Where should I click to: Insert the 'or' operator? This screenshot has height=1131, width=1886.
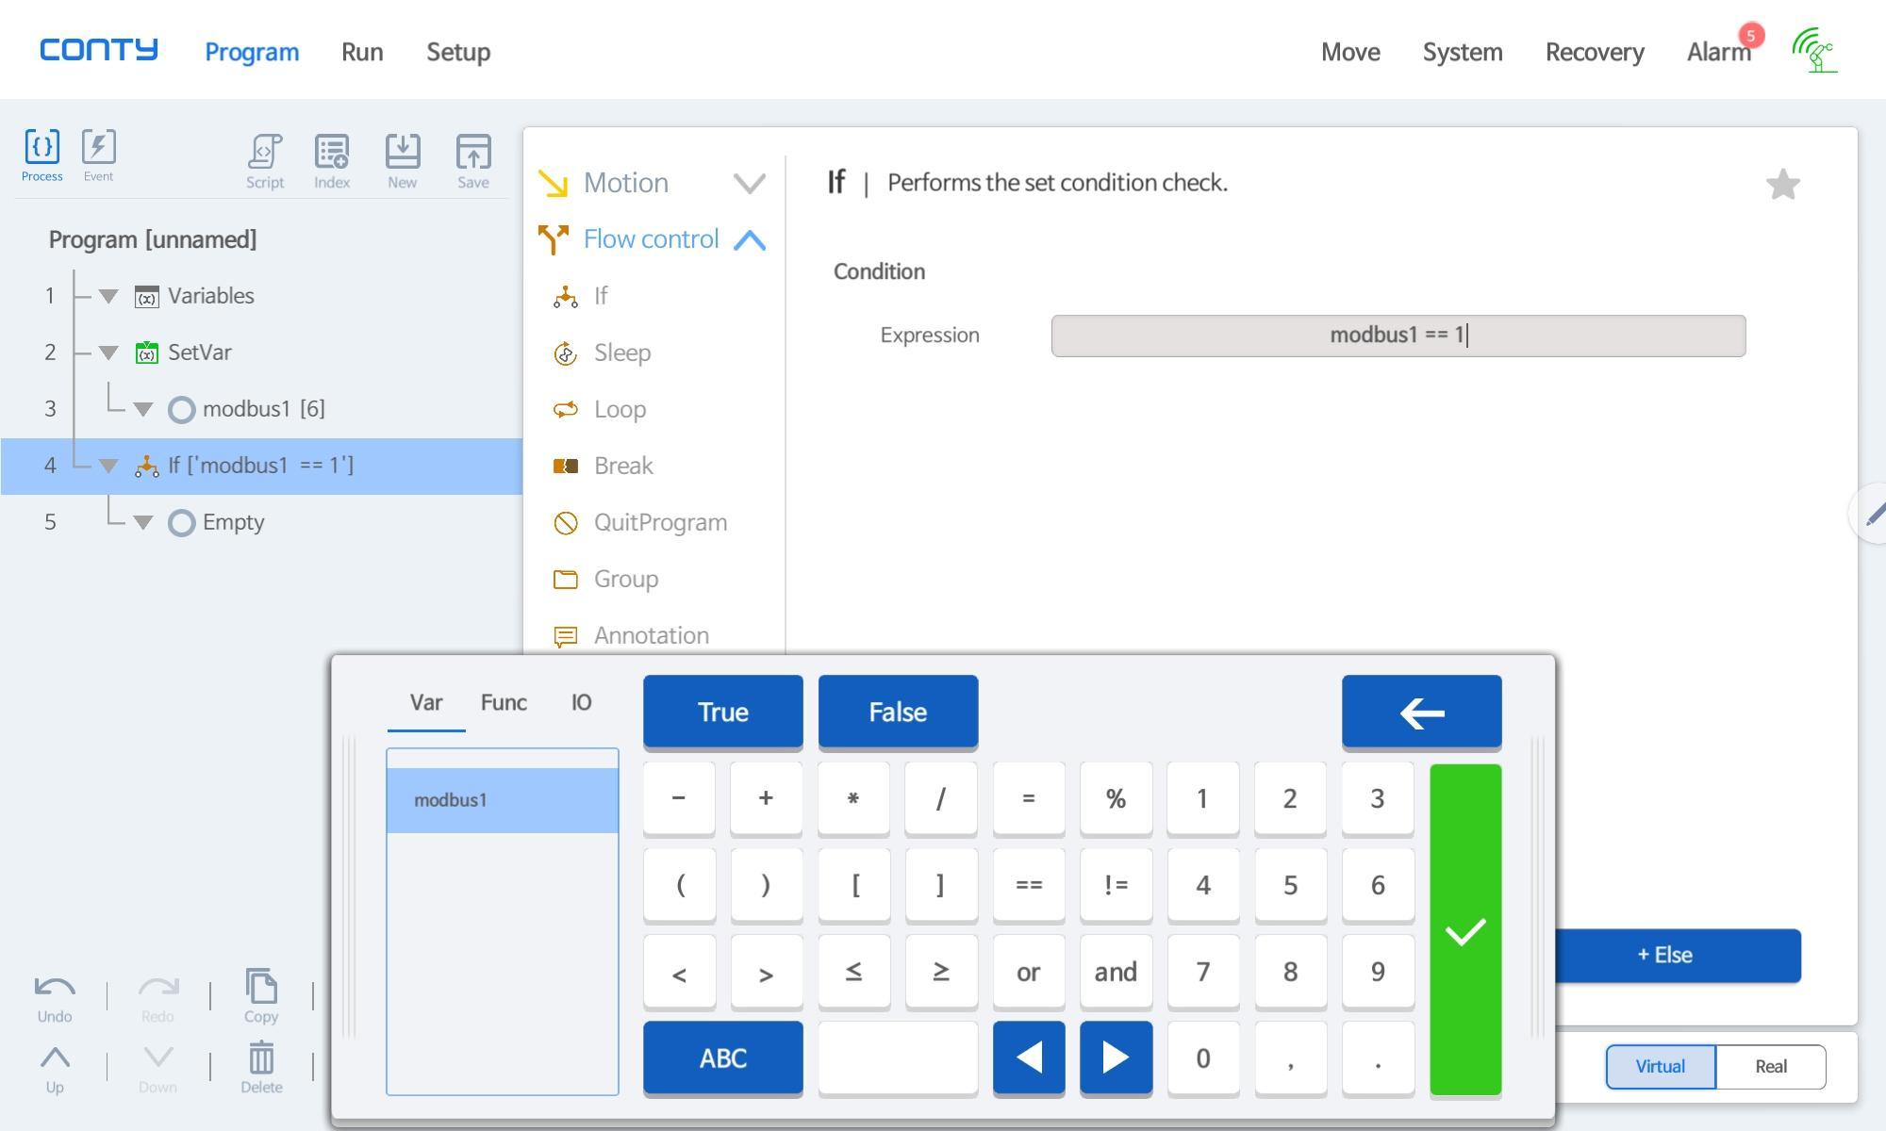[x=1029, y=971]
